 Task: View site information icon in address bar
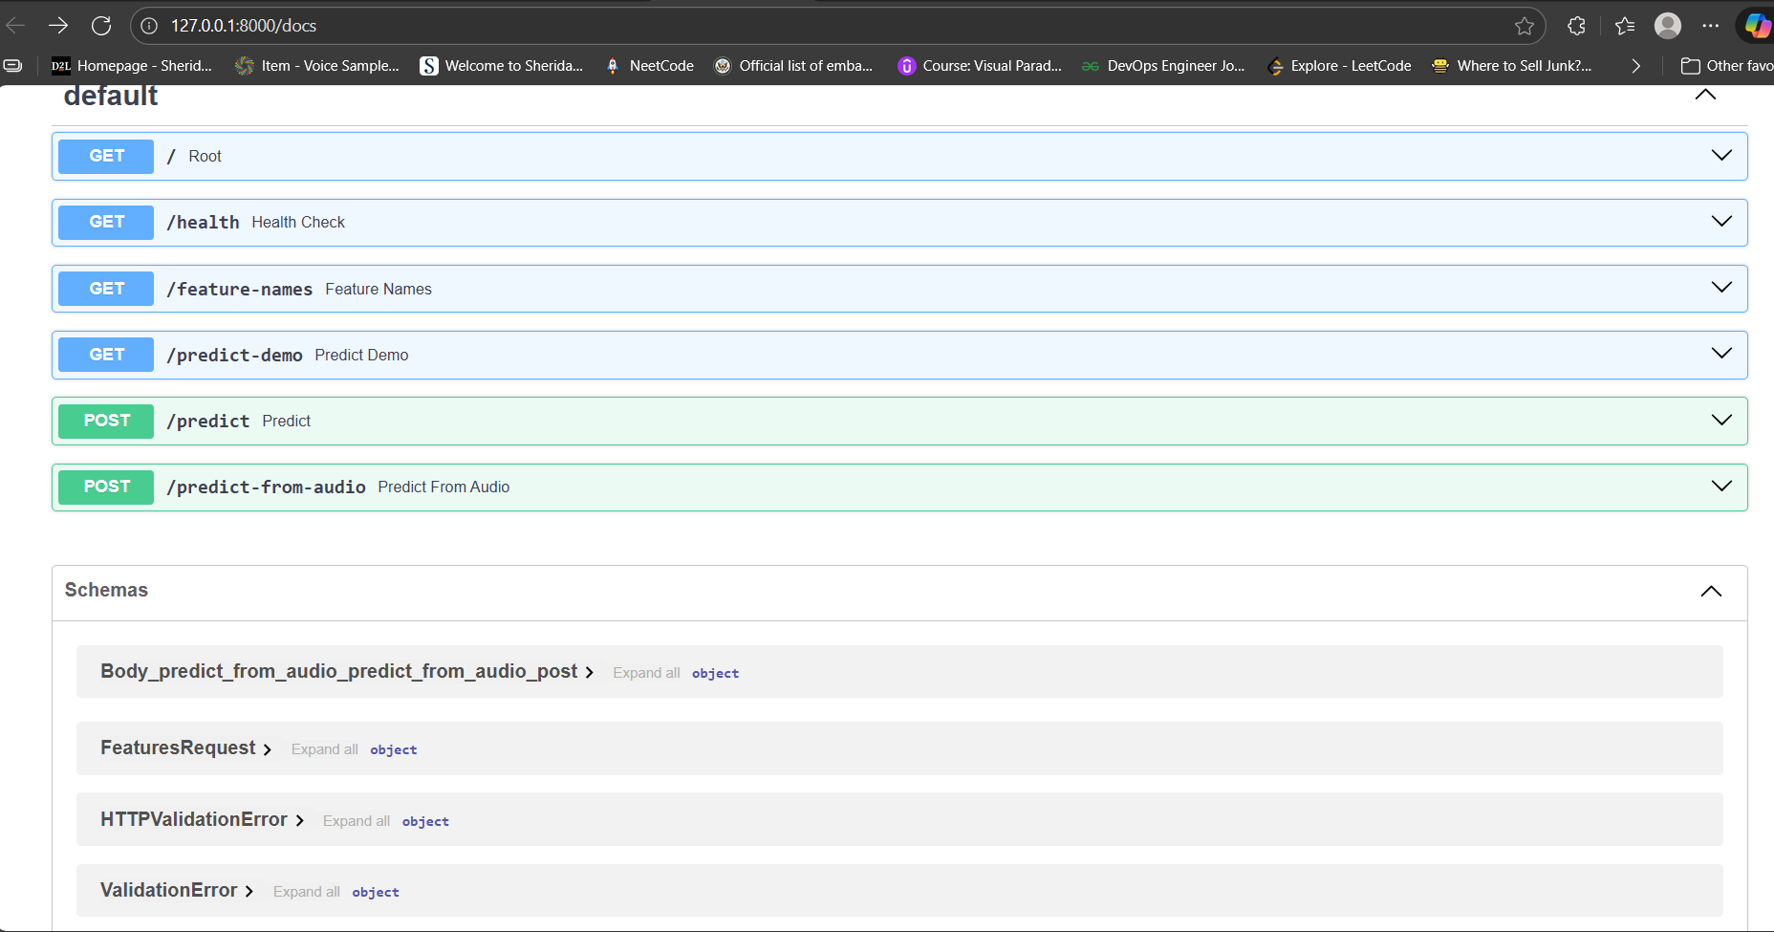[x=149, y=26]
